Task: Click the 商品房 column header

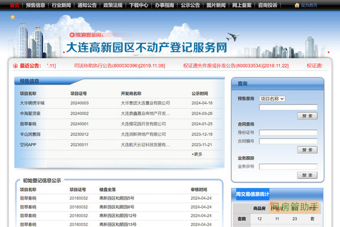Action: click(260, 208)
